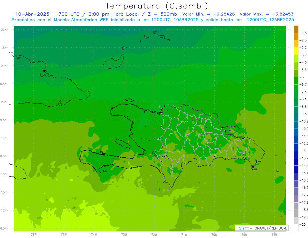Click the '71W' longitude label

(x=184, y=234)
